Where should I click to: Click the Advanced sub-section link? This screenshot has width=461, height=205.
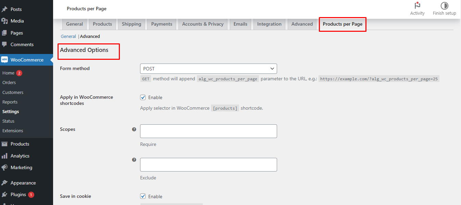(x=90, y=36)
